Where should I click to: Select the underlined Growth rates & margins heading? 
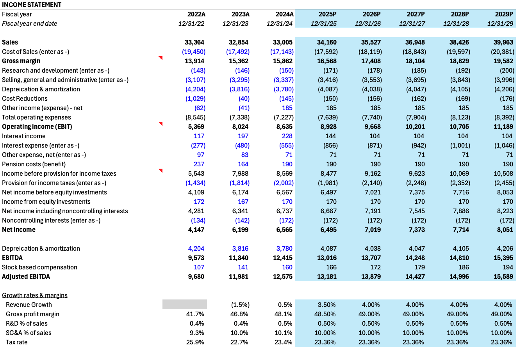pyautogui.click(x=34, y=295)
